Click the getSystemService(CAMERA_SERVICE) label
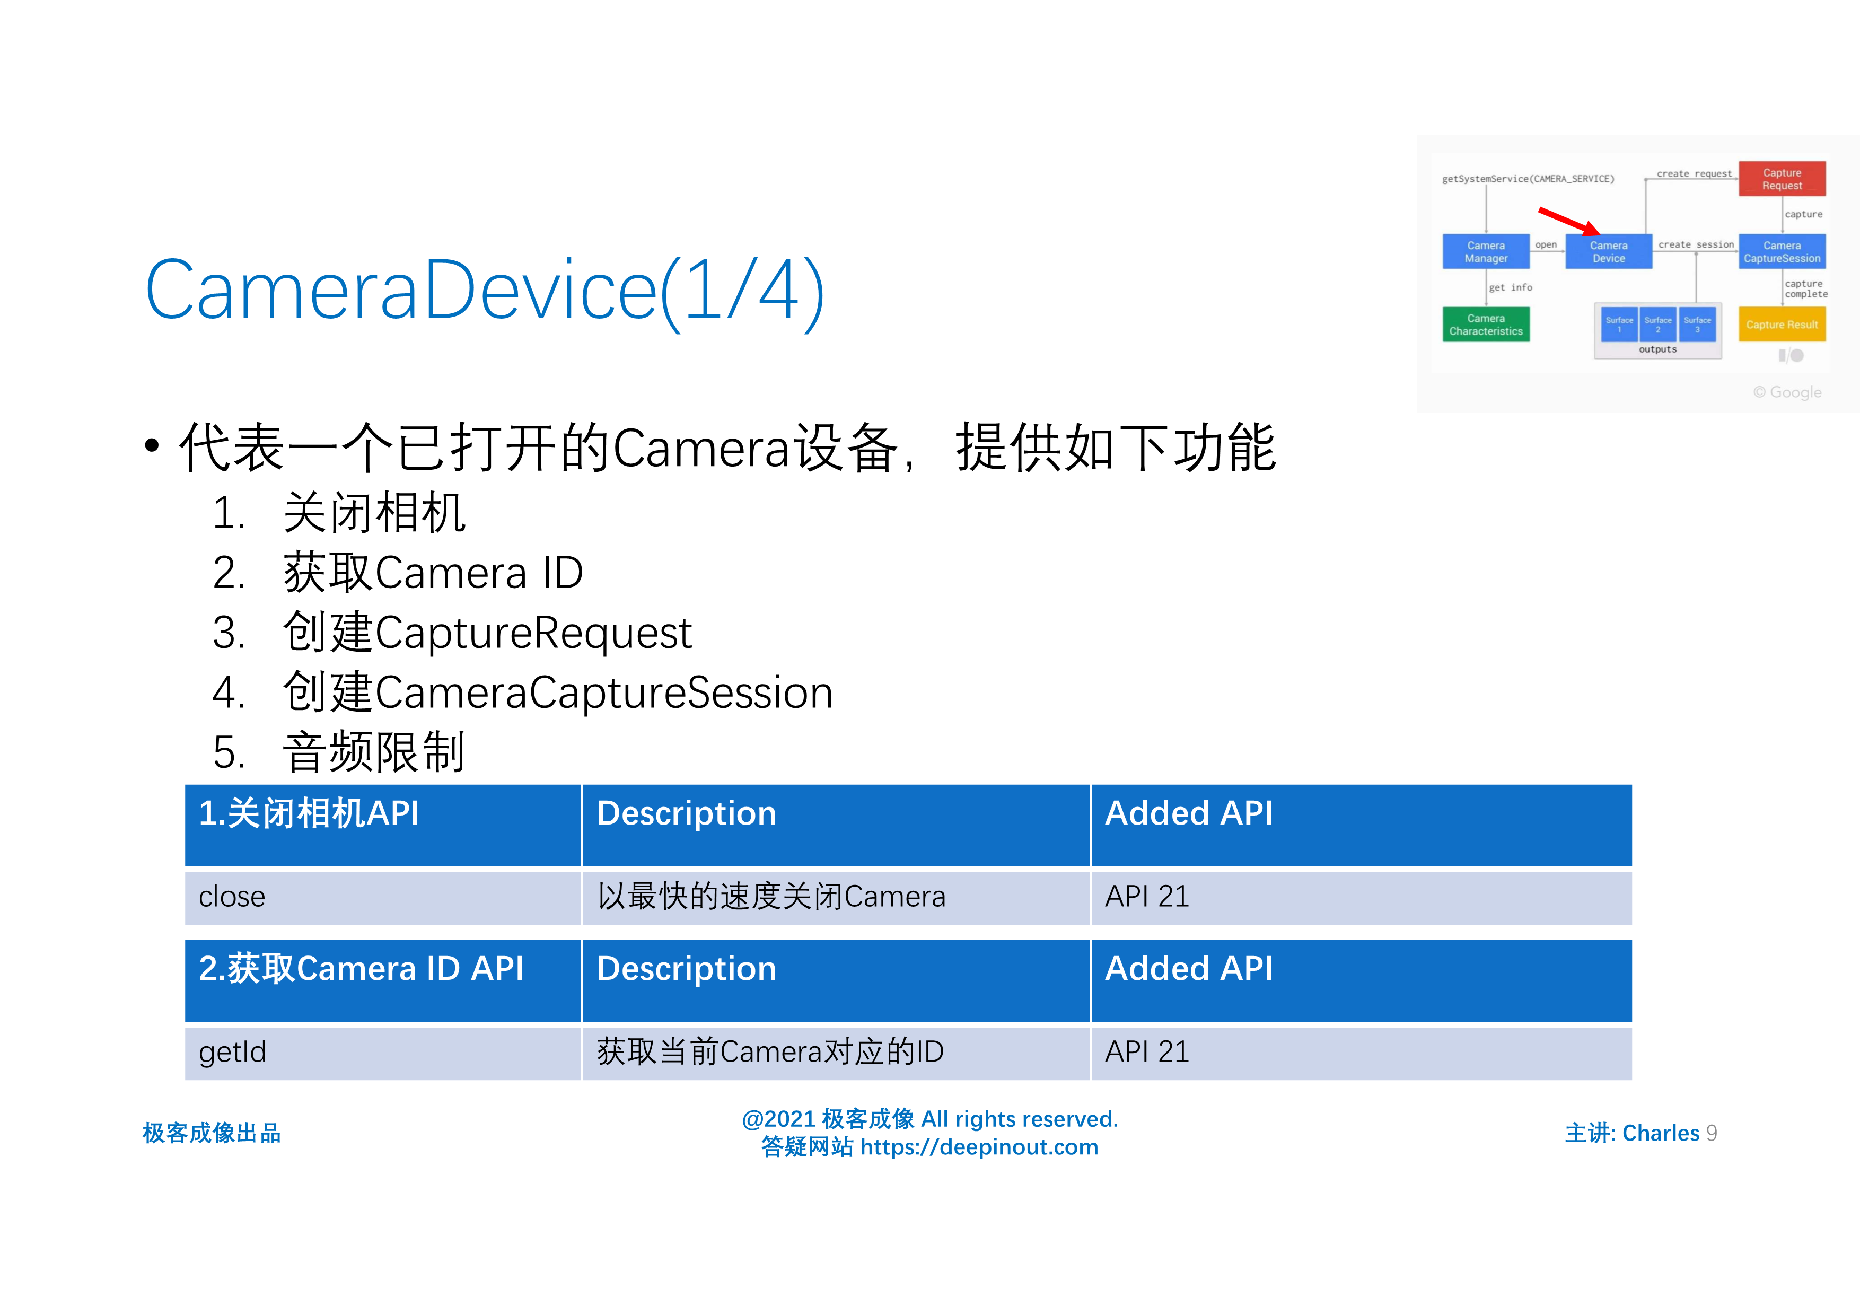1860x1315 pixels. (x=1528, y=179)
